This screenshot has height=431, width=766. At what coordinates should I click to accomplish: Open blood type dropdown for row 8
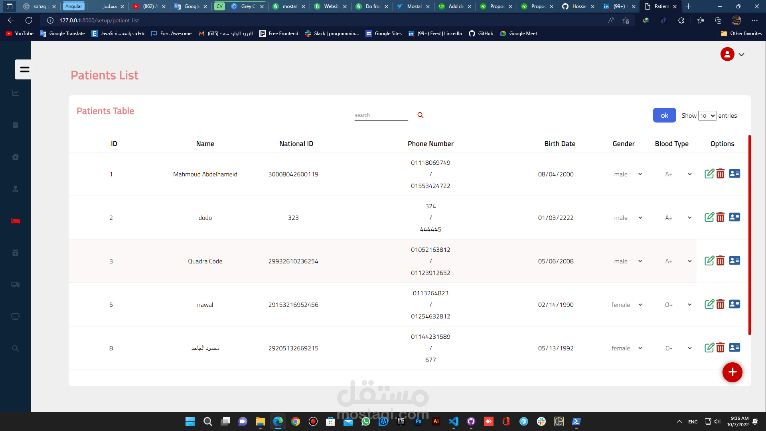[x=677, y=348]
